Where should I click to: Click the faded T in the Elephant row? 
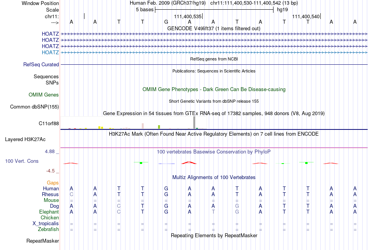213,212
